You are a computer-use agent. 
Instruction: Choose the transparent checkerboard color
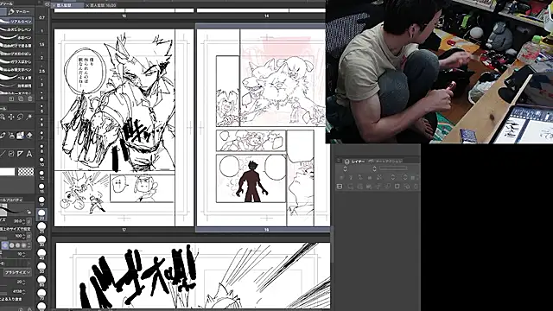(26, 172)
